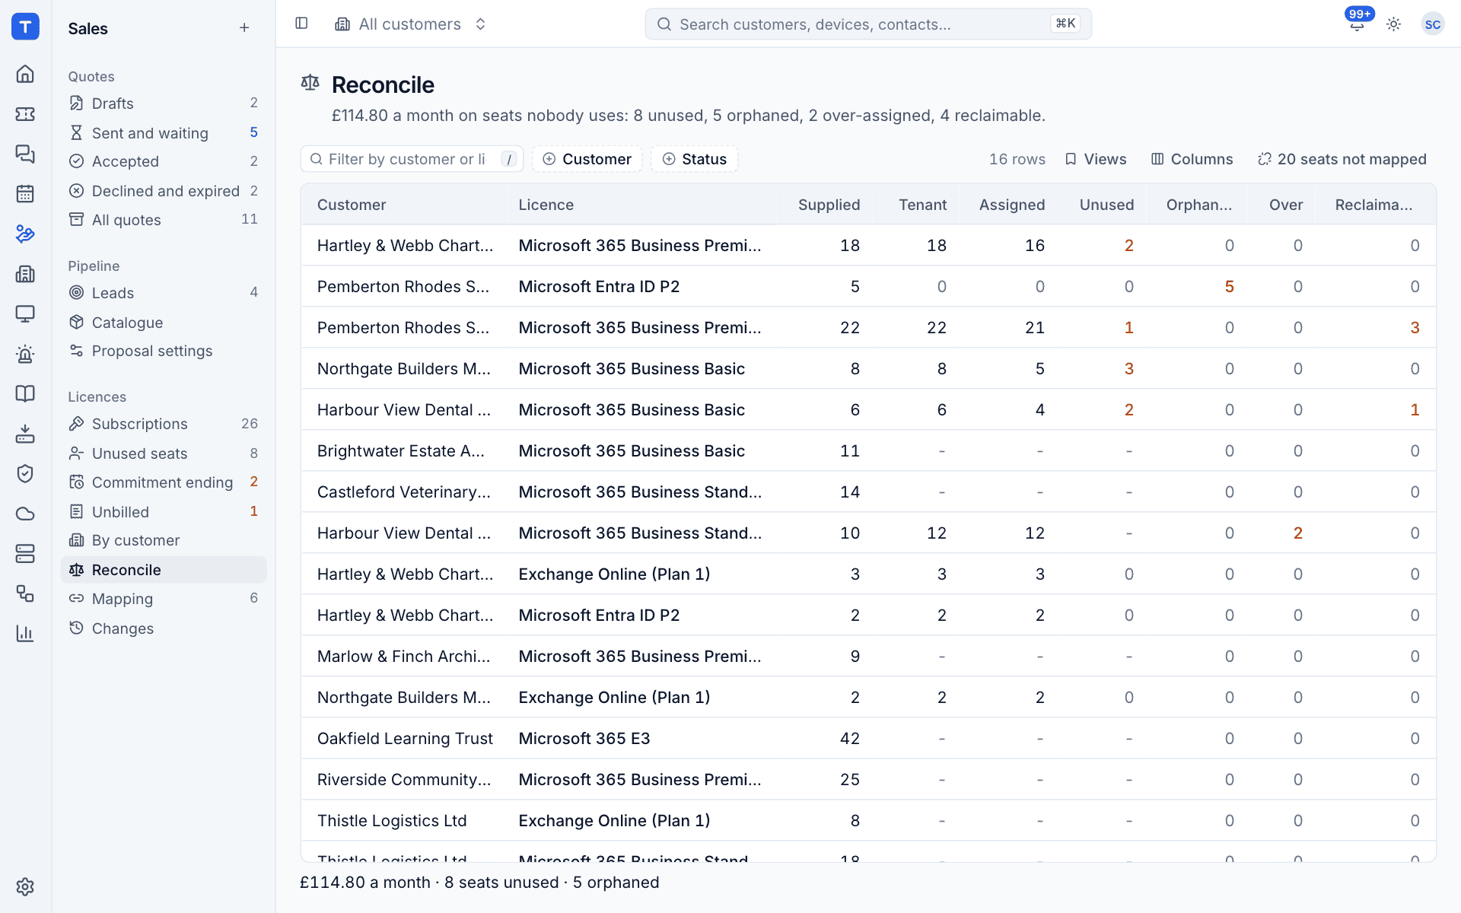Open notifications bell with 99+ badge

1357,24
